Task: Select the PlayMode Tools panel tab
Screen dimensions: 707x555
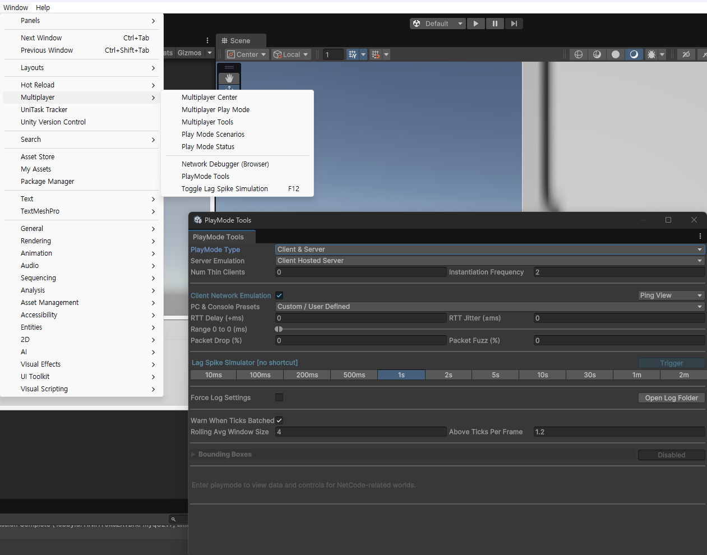Action: pos(221,237)
